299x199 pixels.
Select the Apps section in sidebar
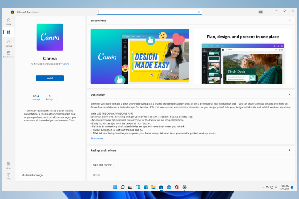[9, 32]
